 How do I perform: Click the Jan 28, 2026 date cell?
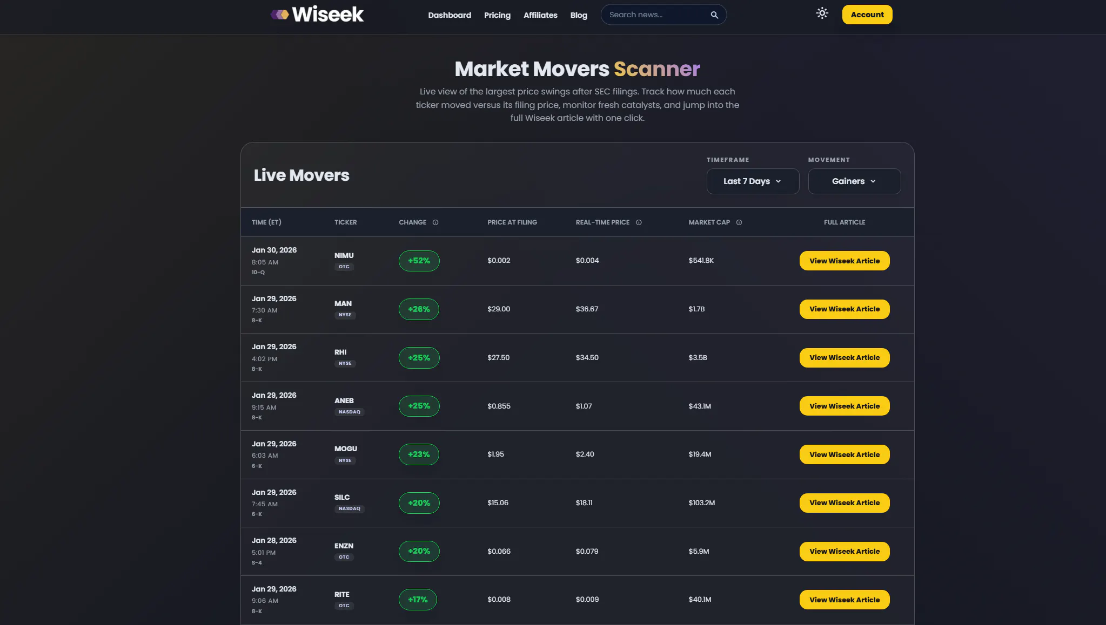pos(274,540)
